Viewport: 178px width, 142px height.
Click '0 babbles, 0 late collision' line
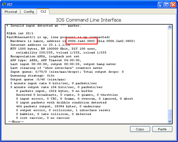click(x=54, y=114)
